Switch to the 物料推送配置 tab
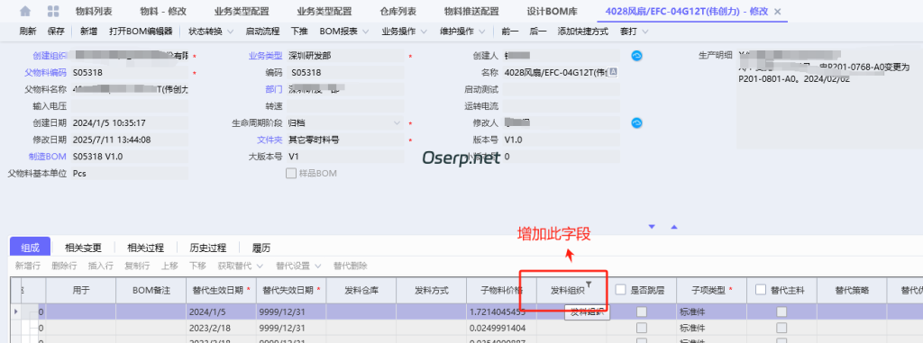 coord(471,12)
